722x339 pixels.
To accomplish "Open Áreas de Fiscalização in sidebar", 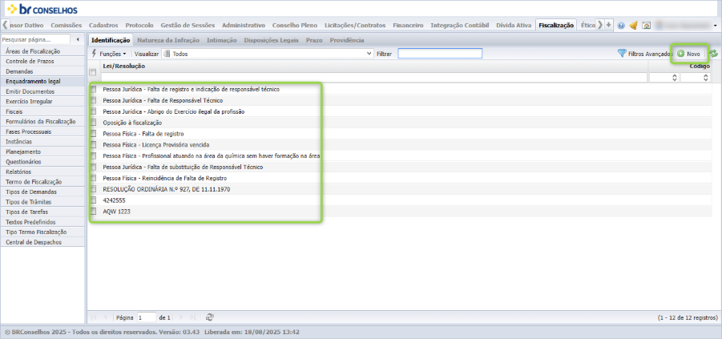I will click(x=42, y=51).
